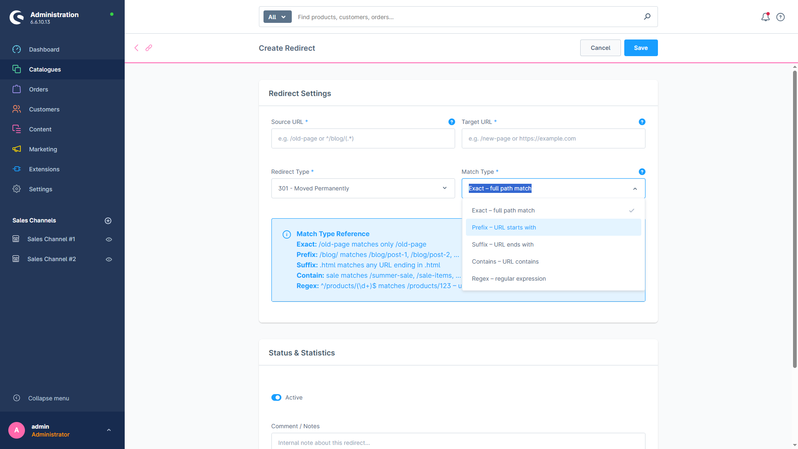Click the Customers people icon

(17, 109)
